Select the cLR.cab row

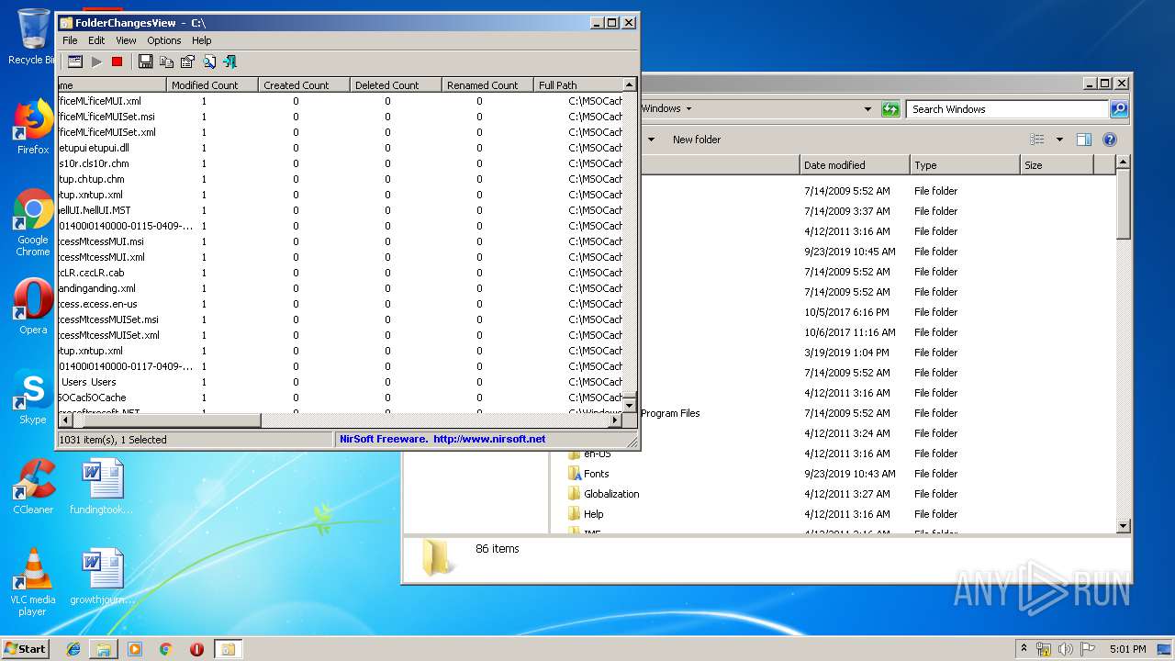[x=340, y=273]
